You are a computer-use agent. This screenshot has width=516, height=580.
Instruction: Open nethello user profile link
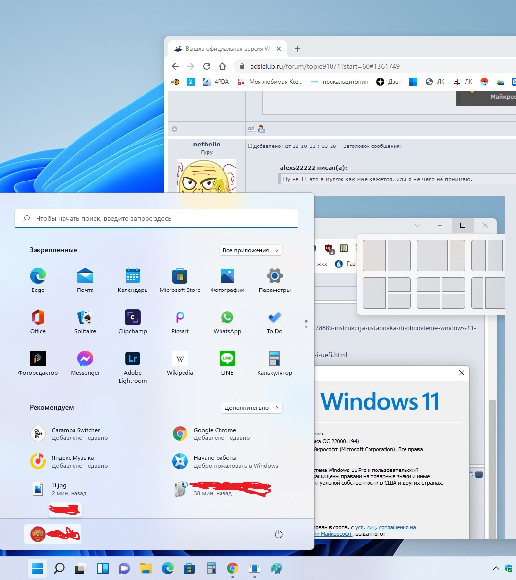click(206, 144)
